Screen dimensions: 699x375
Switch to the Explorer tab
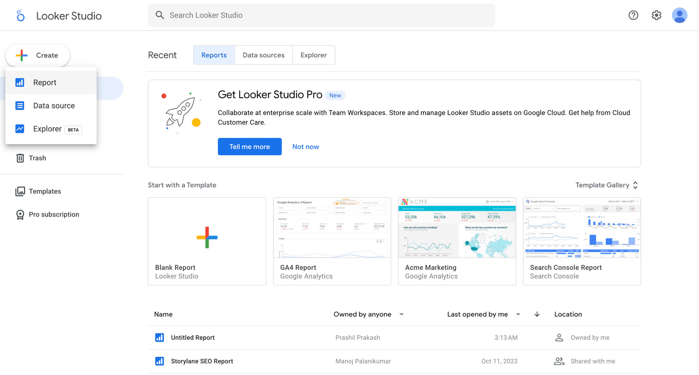tap(313, 55)
